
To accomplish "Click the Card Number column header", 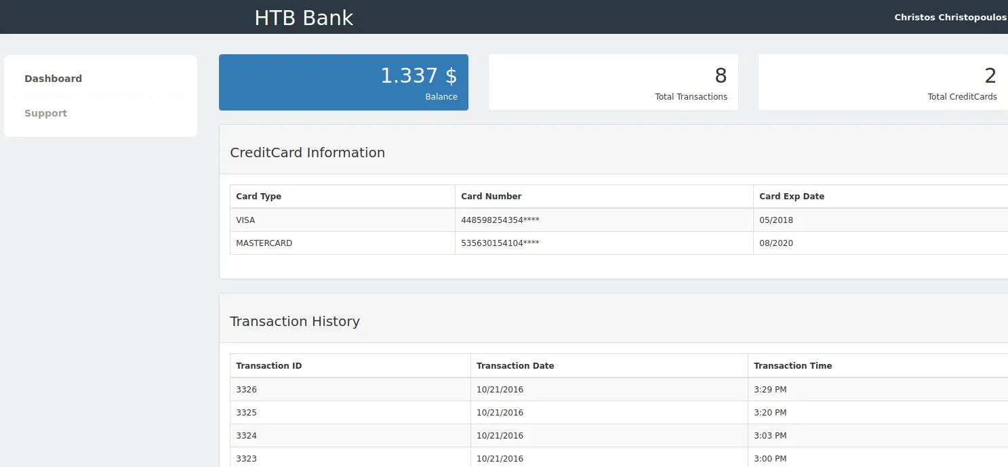I will pyautogui.click(x=491, y=197).
